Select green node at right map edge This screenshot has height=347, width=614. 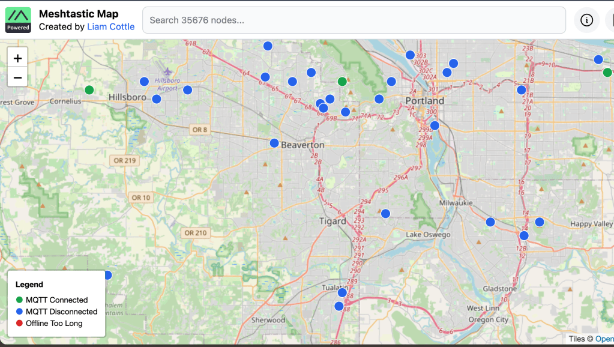(x=607, y=73)
